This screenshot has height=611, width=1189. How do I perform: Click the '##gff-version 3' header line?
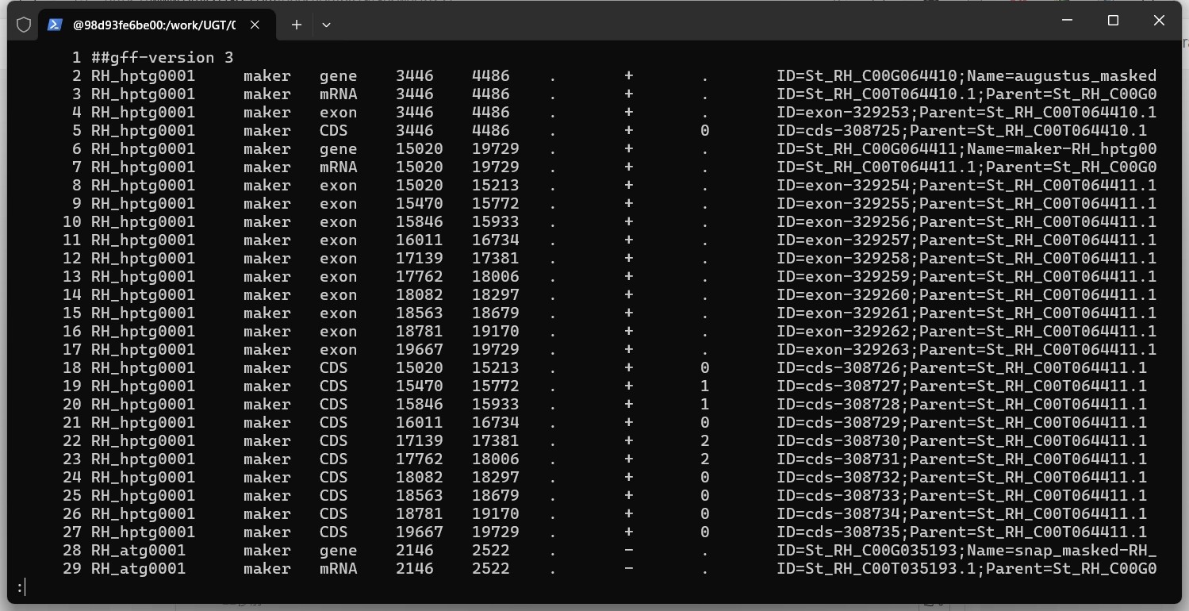point(163,57)
